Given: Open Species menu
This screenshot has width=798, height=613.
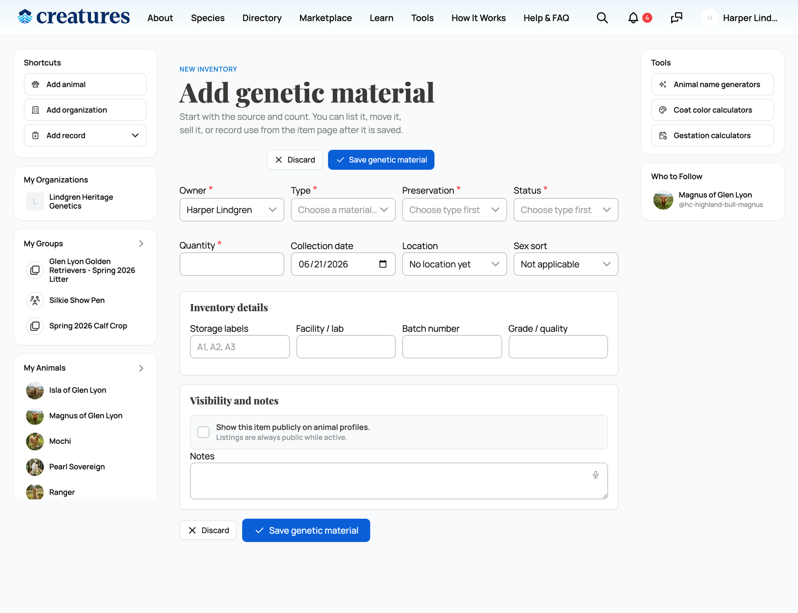Looking at the screenshot, I should [x=208, y=18].
